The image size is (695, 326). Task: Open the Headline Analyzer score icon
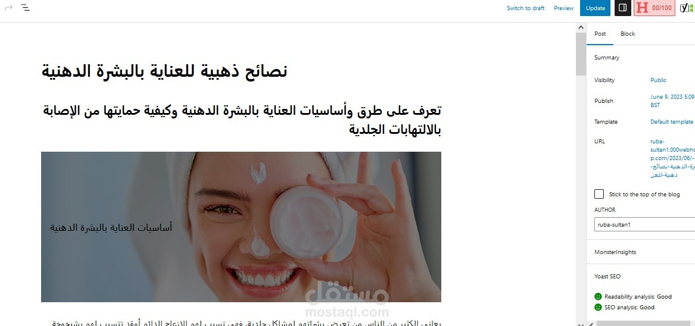click(655, 8)
